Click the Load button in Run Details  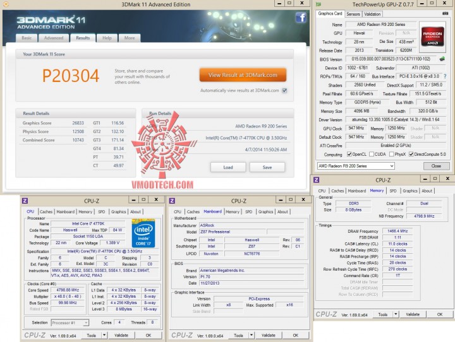pos(228,167)
